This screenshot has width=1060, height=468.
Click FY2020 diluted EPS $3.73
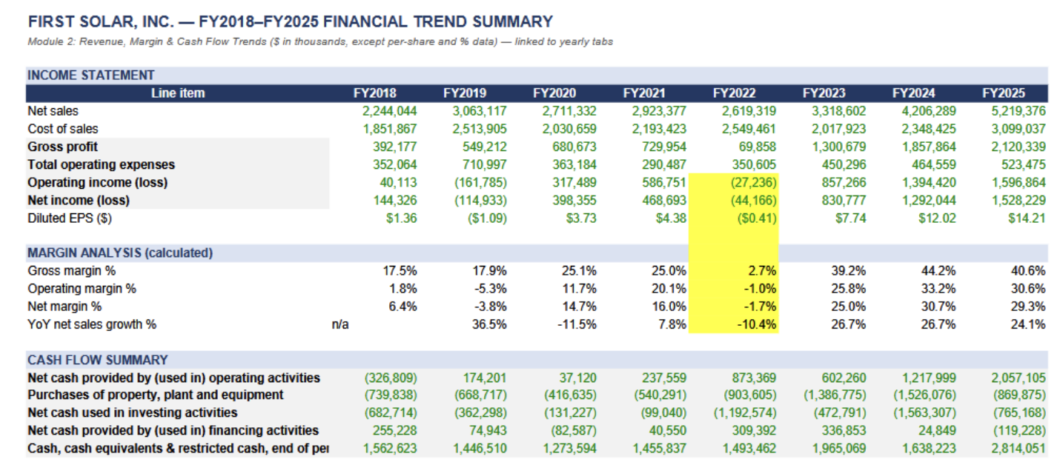pos(582,218)
